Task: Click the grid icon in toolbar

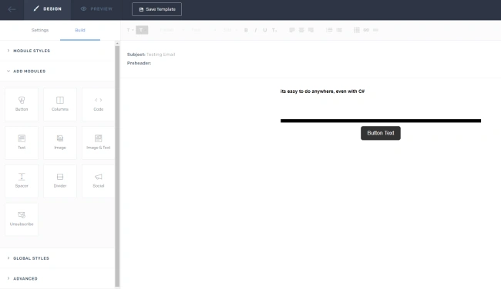Action: 357,30
